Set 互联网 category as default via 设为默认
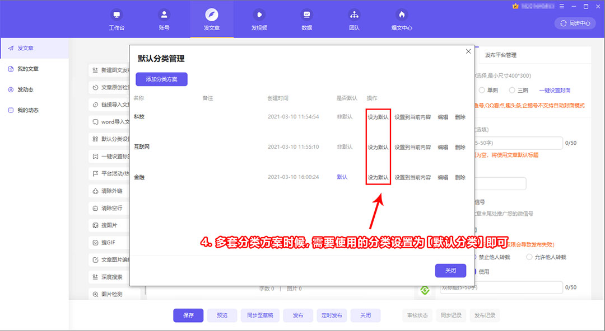The image size is (605, 331). click(x=378, y=146)
